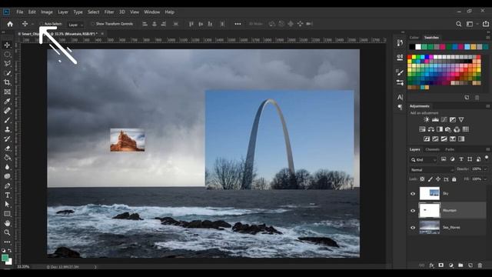Add a layer mask from Layers panel bottom
Image resolution: width=492 pixels, height=277 pixels.
440,265
